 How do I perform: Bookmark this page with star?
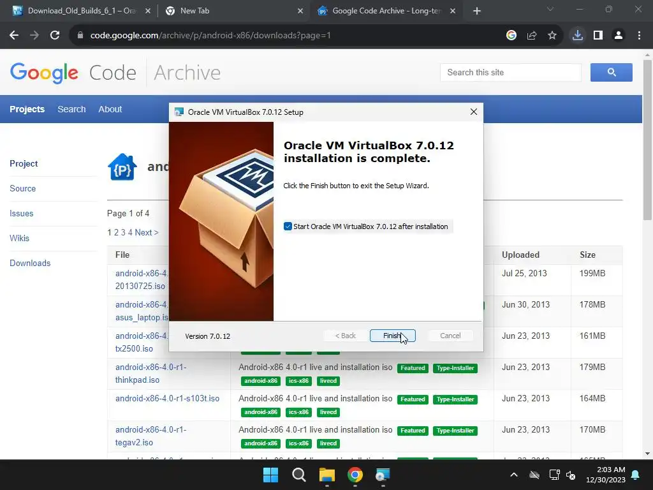552,36
